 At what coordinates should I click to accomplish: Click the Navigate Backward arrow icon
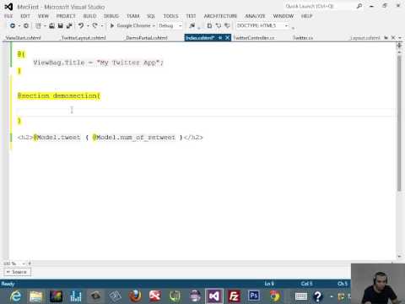[13, 25]
